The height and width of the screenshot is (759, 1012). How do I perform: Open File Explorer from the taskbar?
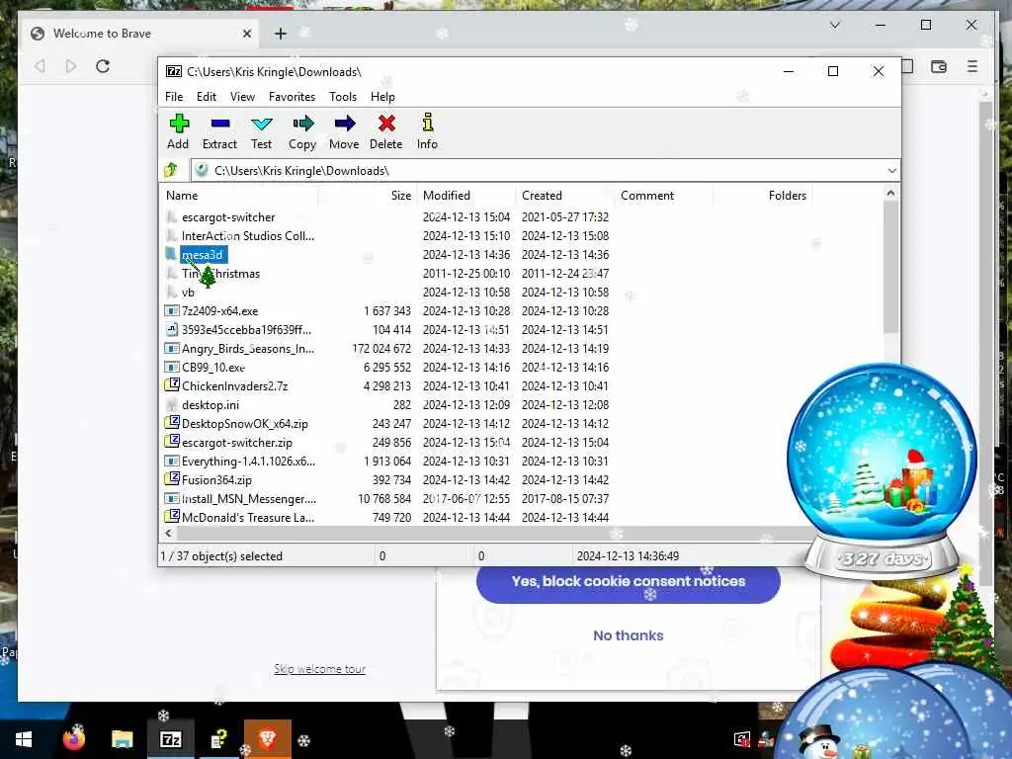[x=122, y=739]
